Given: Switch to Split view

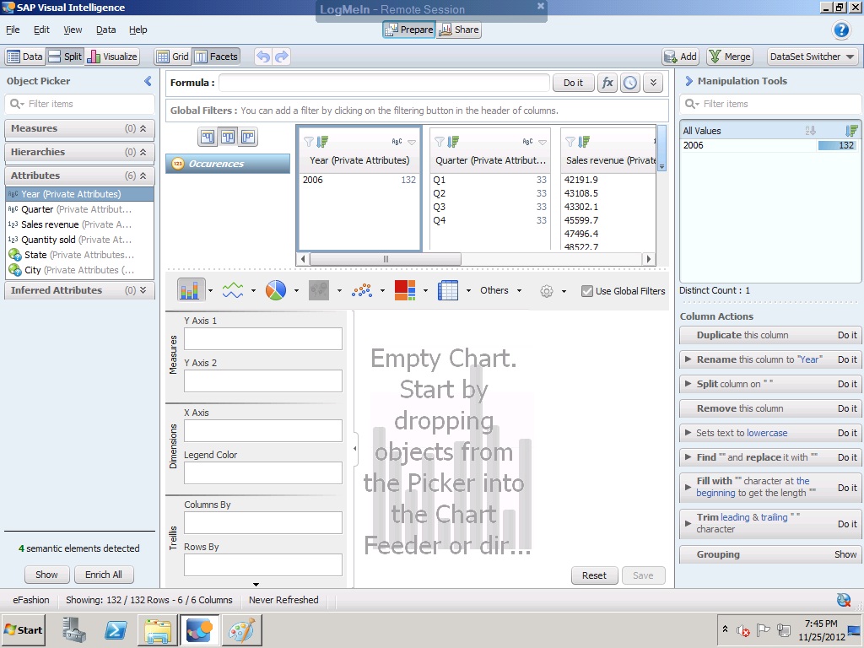Looking at the screenshot, I should [65, 57].
